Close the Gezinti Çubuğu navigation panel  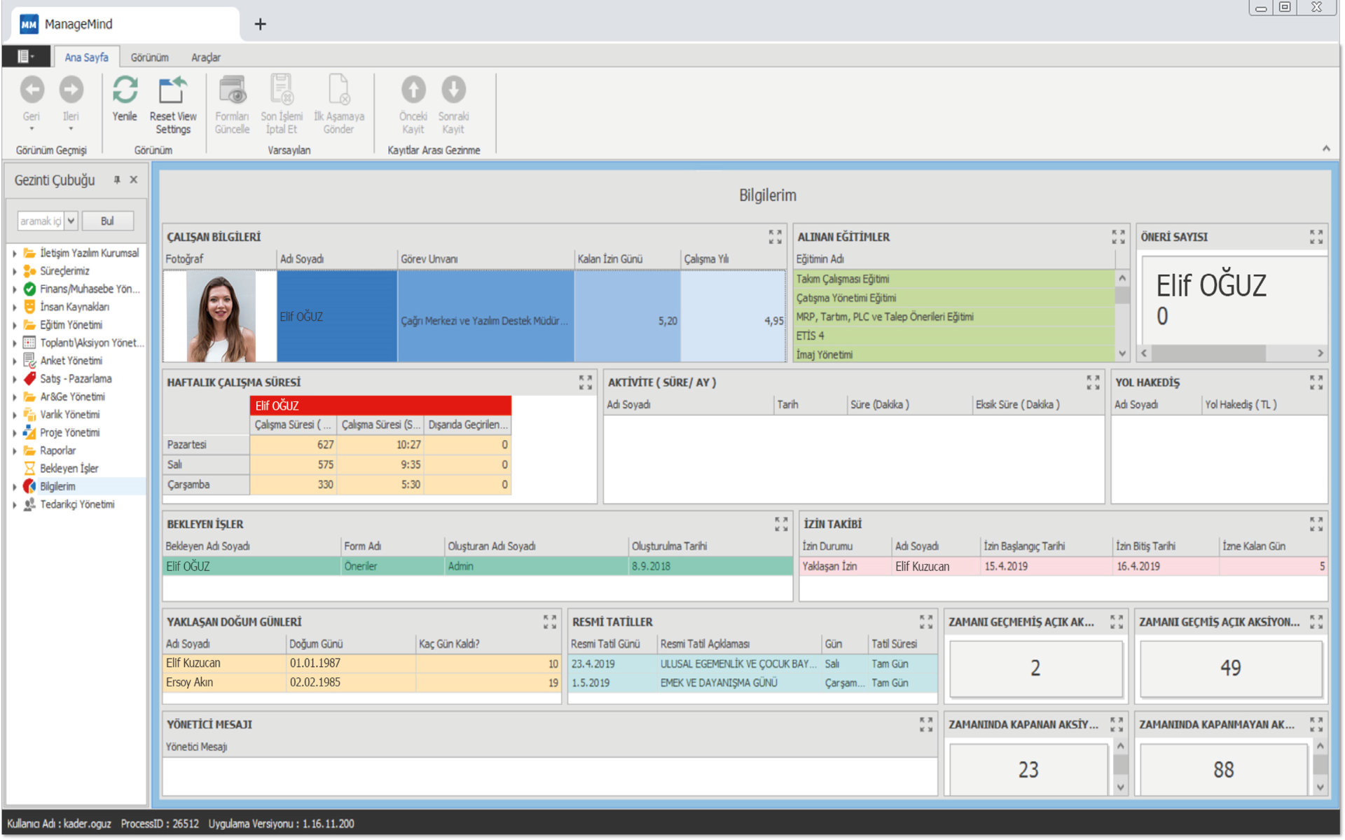click(134, 180)
